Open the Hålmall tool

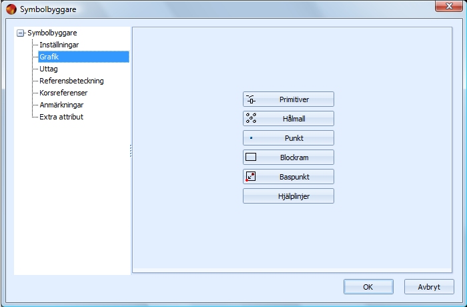click(288, 119)
